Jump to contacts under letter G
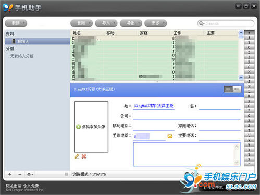260x195 pixels. [x=249, y=67]
